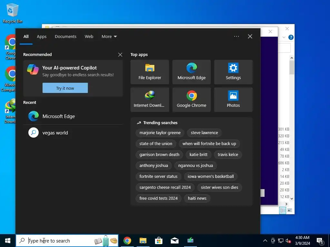
Task: Click the Copilot logo icon
Action: (33, 69)
